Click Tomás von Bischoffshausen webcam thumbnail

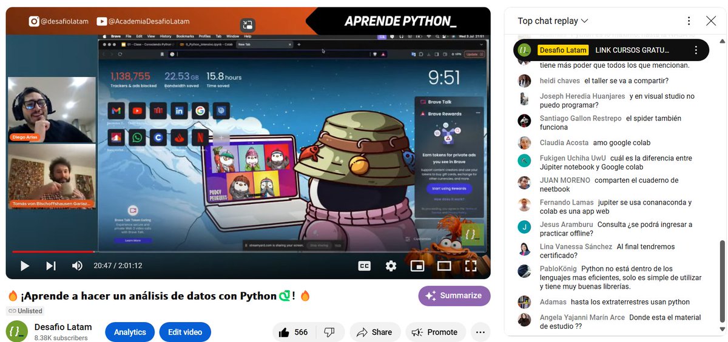tap(51, 176)
